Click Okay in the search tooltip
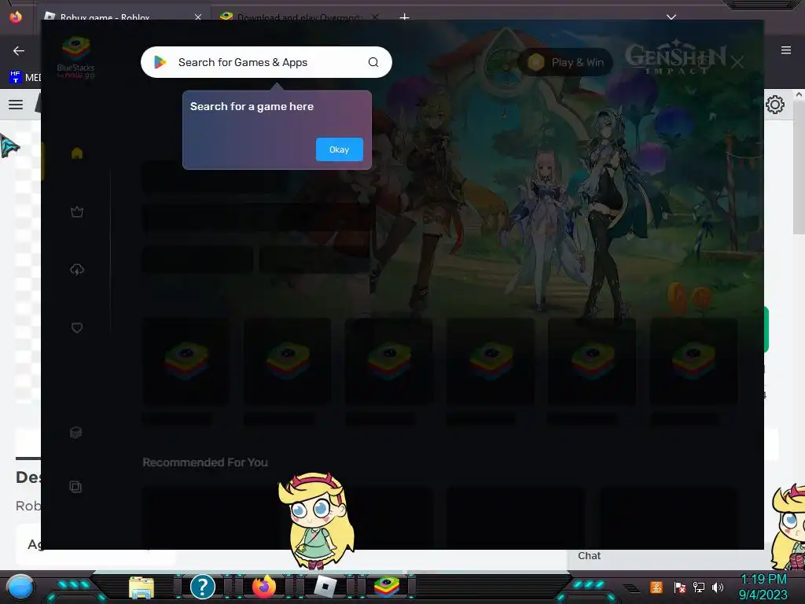805x604 pixels. [x=339, y=149]
